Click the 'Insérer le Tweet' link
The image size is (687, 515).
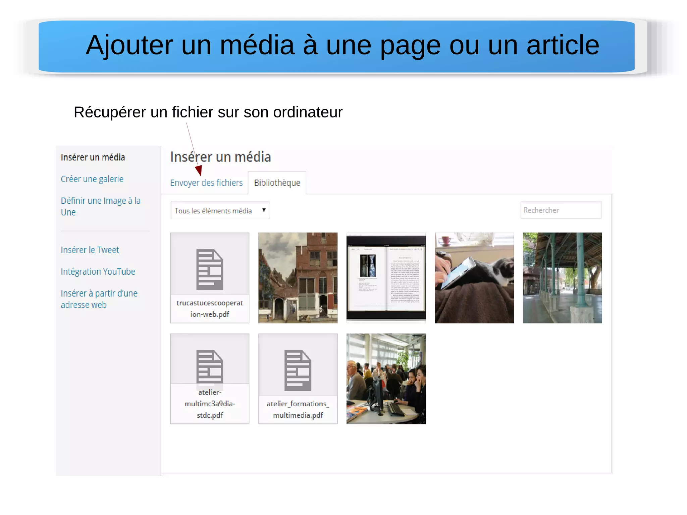90,250
